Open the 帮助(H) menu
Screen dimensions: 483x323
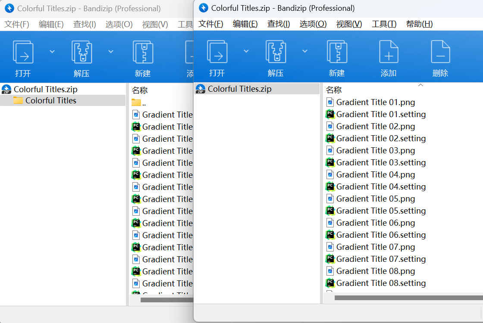coord(419,24)
